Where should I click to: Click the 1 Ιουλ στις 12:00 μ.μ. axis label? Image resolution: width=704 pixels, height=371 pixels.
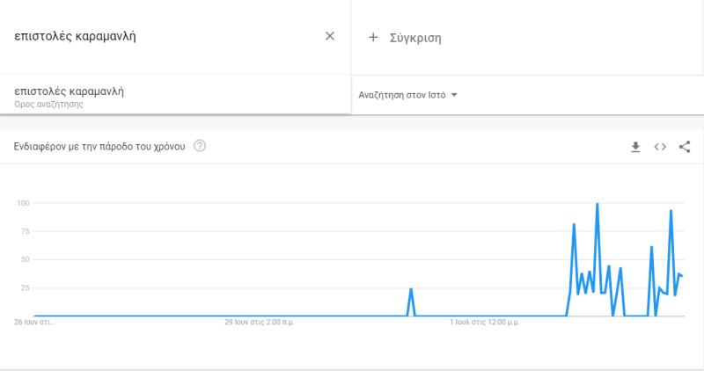pyautogui.click(x=485, y=322)
